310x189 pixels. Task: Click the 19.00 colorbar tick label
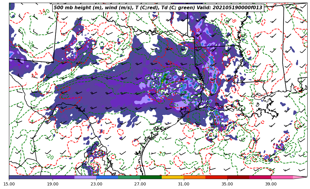click(53, 184)
